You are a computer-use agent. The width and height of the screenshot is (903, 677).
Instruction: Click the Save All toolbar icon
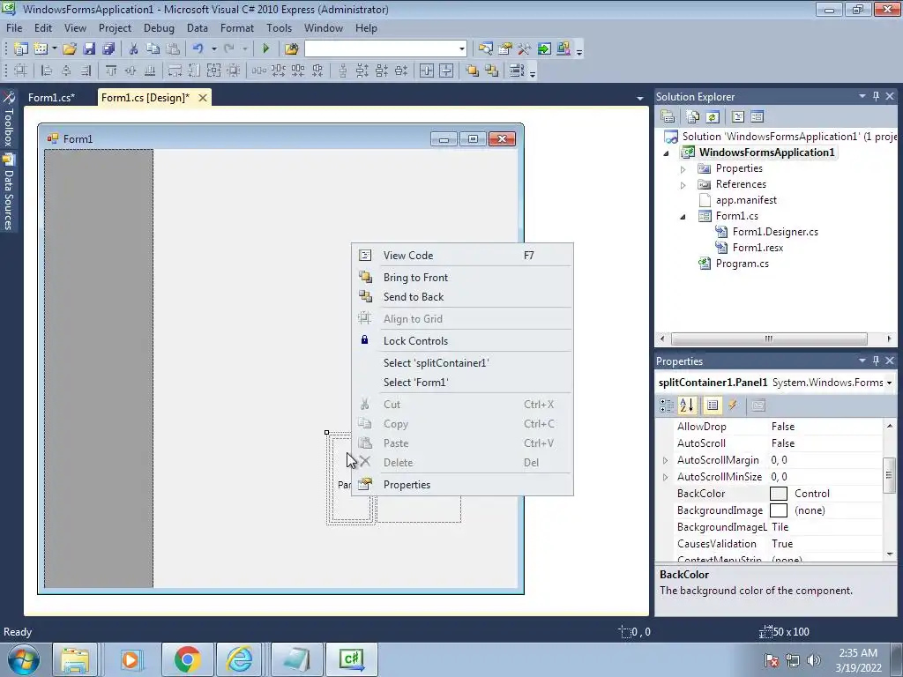pos(108,49)
